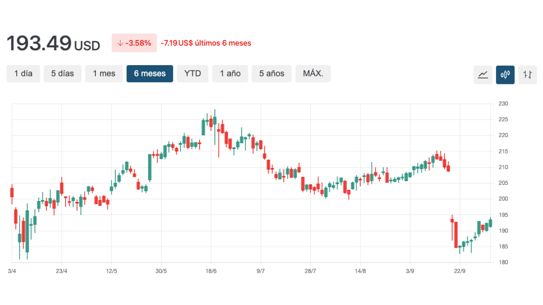Screen dimensions: 543x305
Task: Switch chart to 1 mes
Action: pos(104,74)
